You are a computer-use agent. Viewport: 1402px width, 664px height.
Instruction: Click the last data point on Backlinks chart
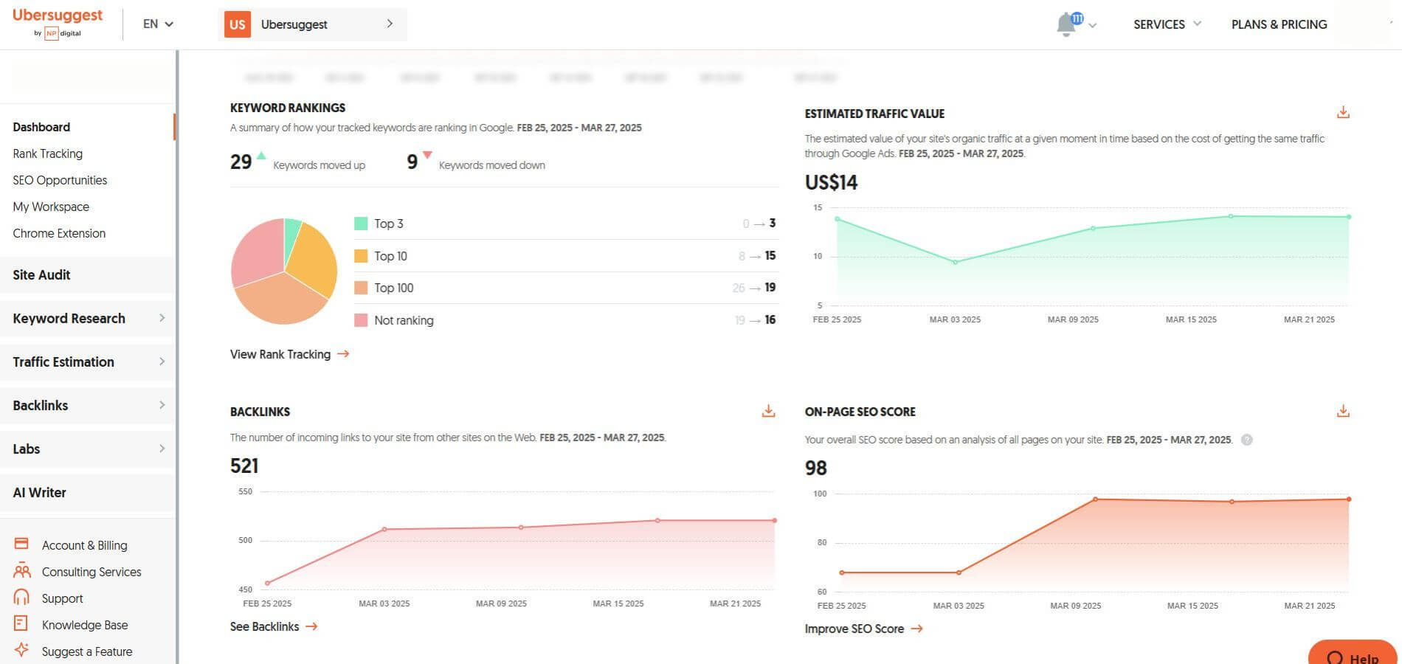[x=774, y=520]
